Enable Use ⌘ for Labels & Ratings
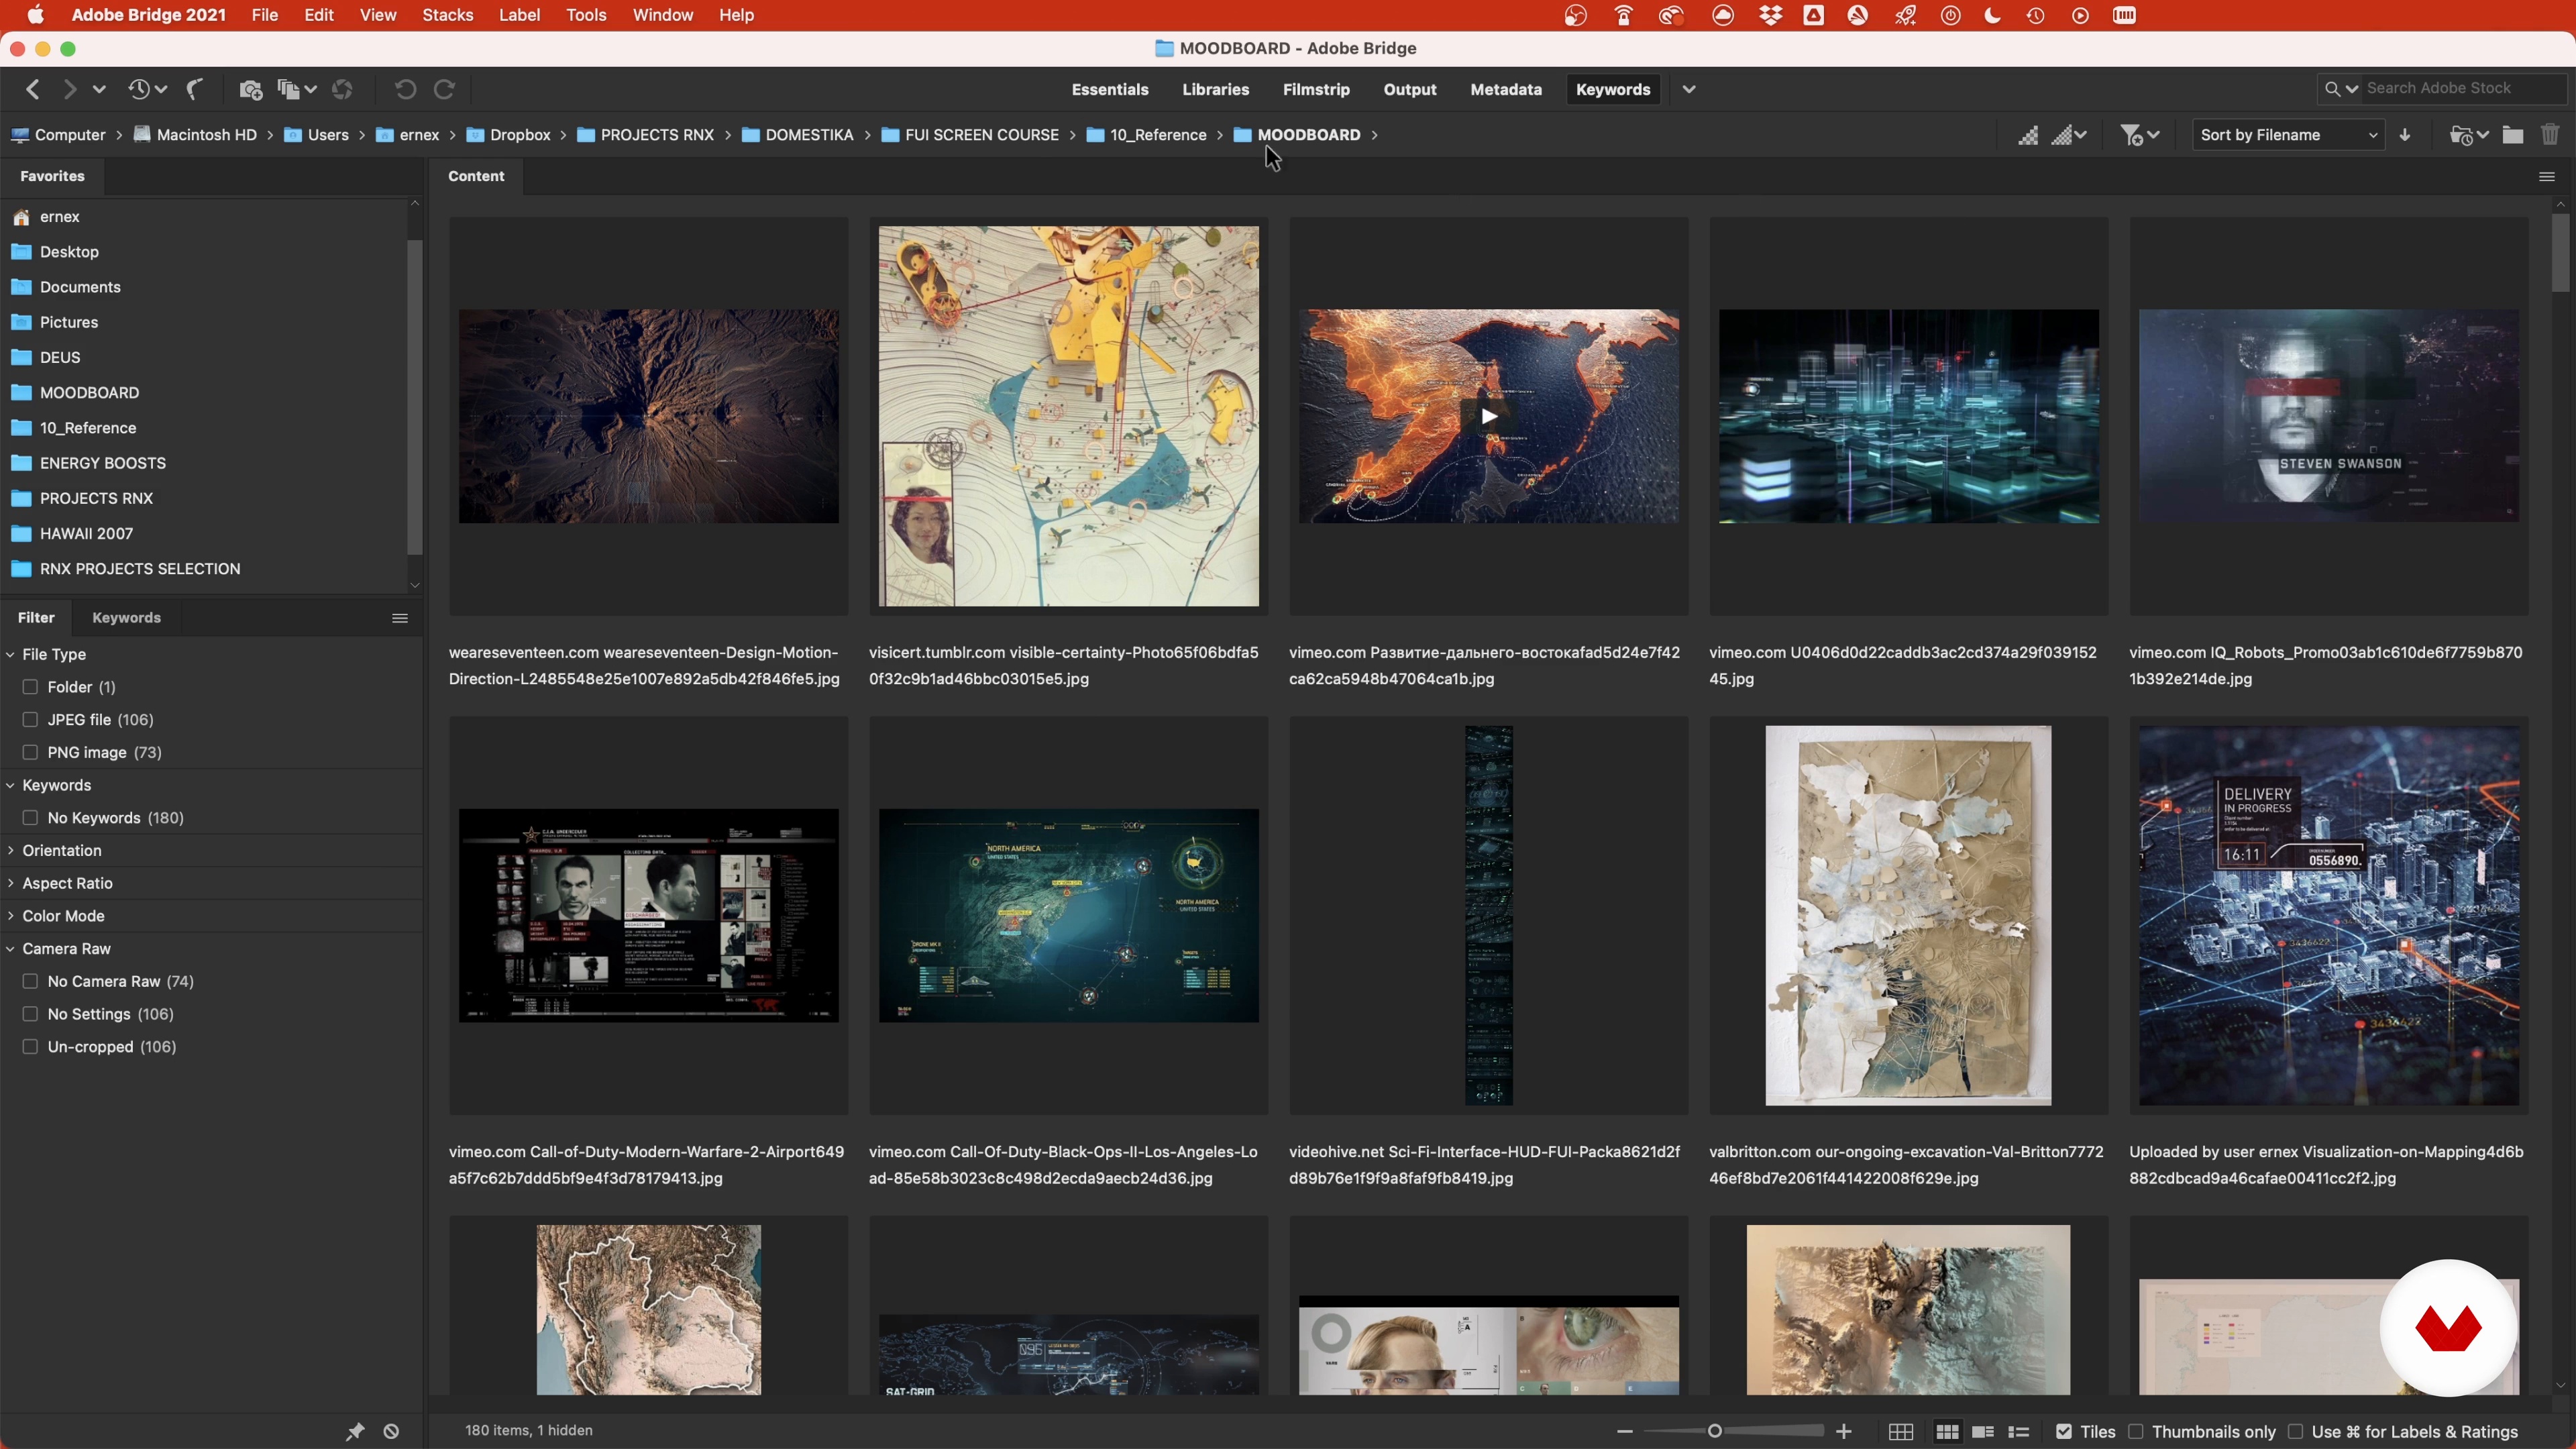The width and height of the screenshot is (2576, 1449). [x=2296, y=1432]
